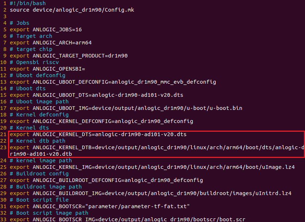Click 'ANLOGIC_KERNEL_DEFCONFIG=anlogic_dr1m90_defconfig' text
Screen dimensions: 305x222
pos(113,121)
